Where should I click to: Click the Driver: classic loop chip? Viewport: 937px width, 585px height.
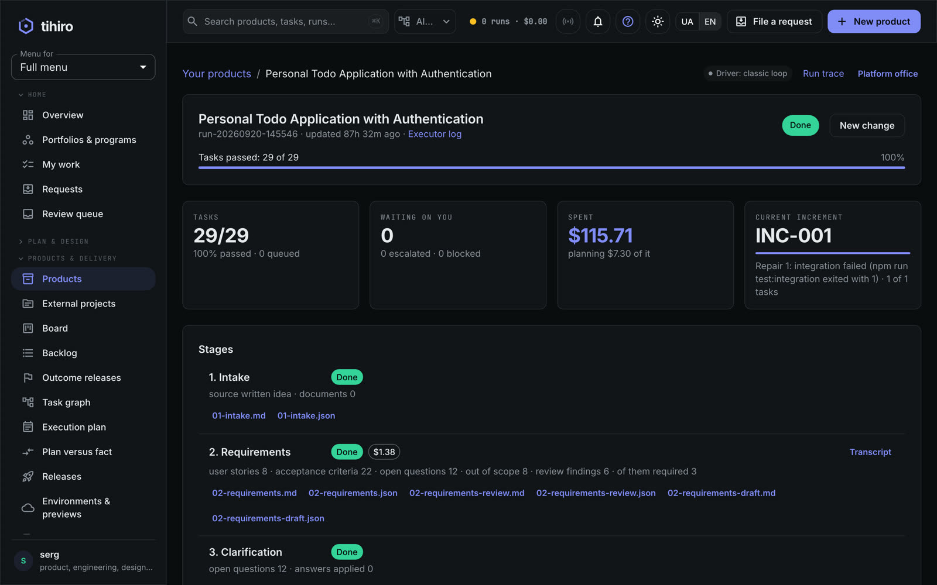pyautogui.click(x=748, y=74)
